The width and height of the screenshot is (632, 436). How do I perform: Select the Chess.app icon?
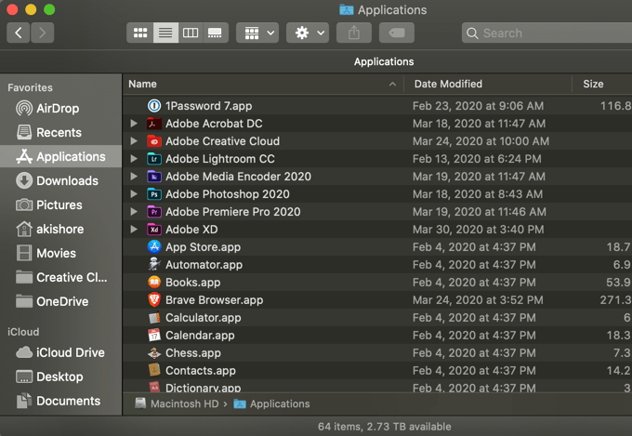154,353
